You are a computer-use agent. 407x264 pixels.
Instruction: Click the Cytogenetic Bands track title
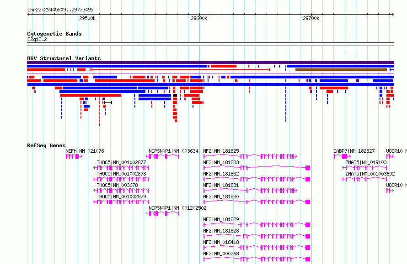coord(54,34)
